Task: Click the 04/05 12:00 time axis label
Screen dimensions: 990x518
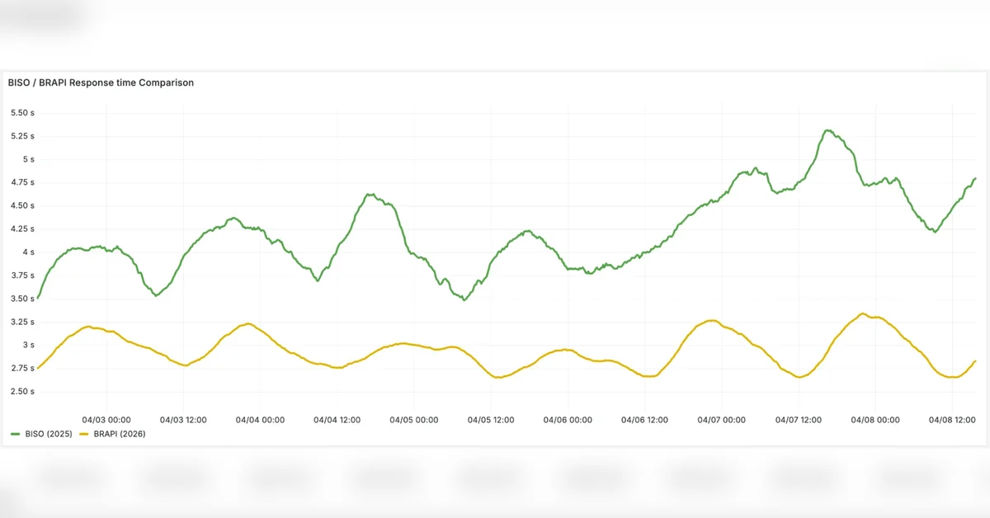Action: (x=491, y=420)
